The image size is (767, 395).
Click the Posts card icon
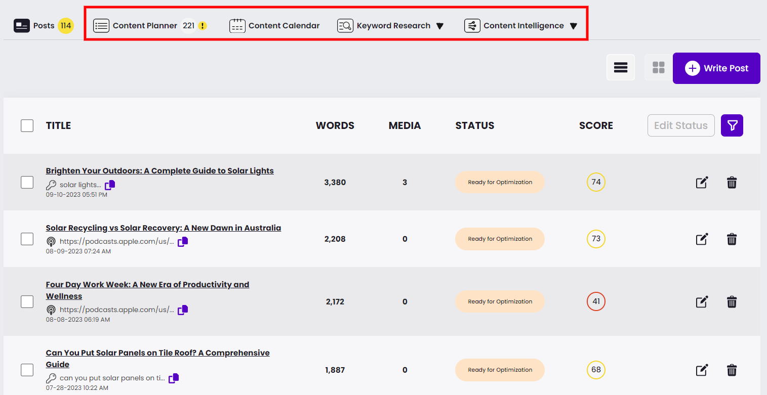22,25
